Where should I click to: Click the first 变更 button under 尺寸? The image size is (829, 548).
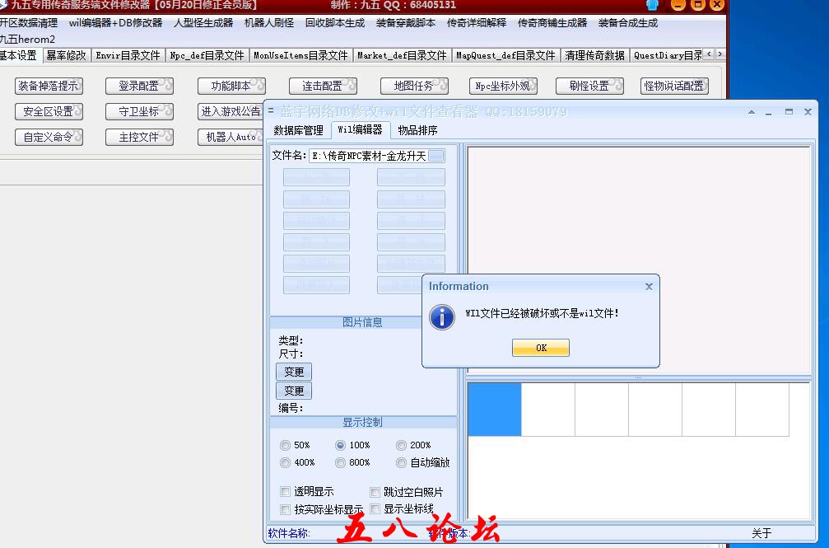(x=294, y=372)
